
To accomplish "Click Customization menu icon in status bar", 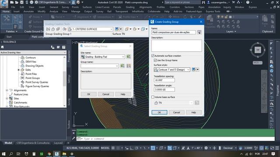I will (x=277, y=148).
